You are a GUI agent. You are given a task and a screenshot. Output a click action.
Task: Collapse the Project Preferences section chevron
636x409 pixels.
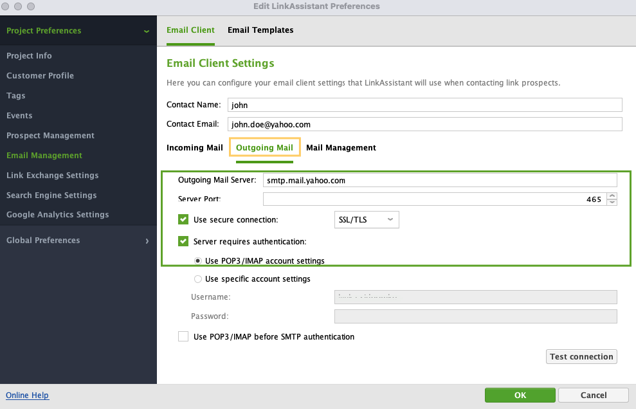point(147,31)
